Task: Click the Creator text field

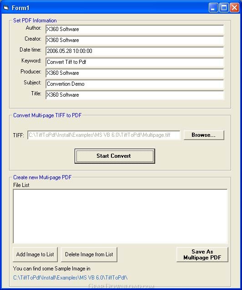Action: 135,40
